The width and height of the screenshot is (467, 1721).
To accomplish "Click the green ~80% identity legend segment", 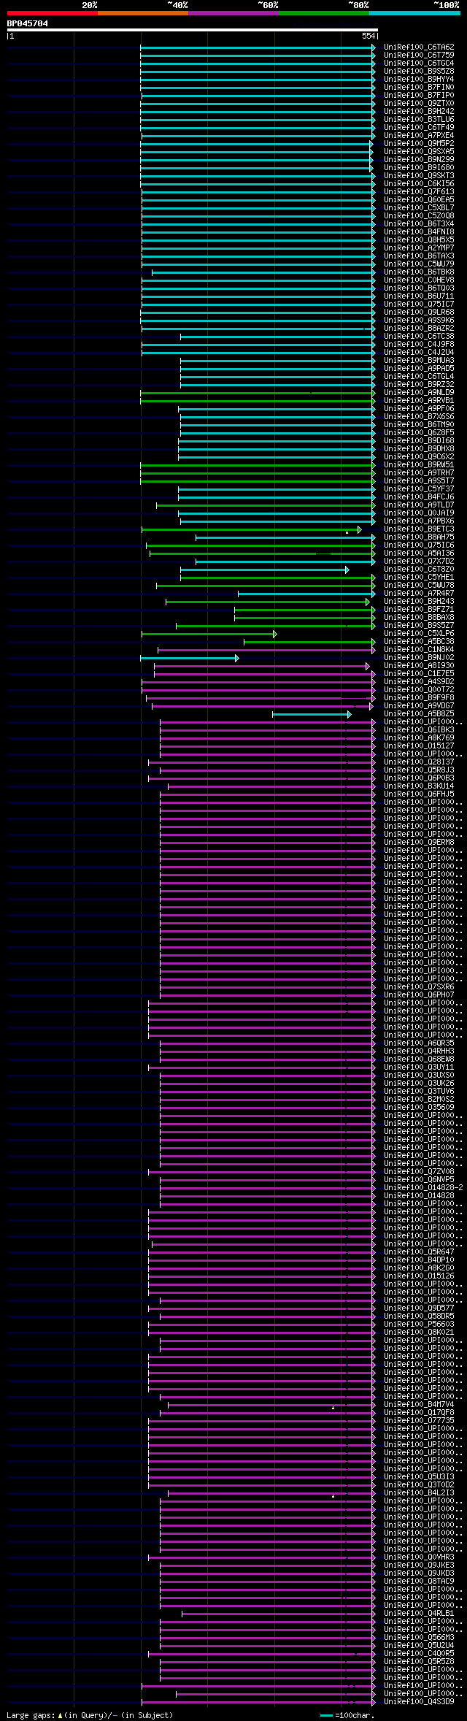I will tap(324, 13).
